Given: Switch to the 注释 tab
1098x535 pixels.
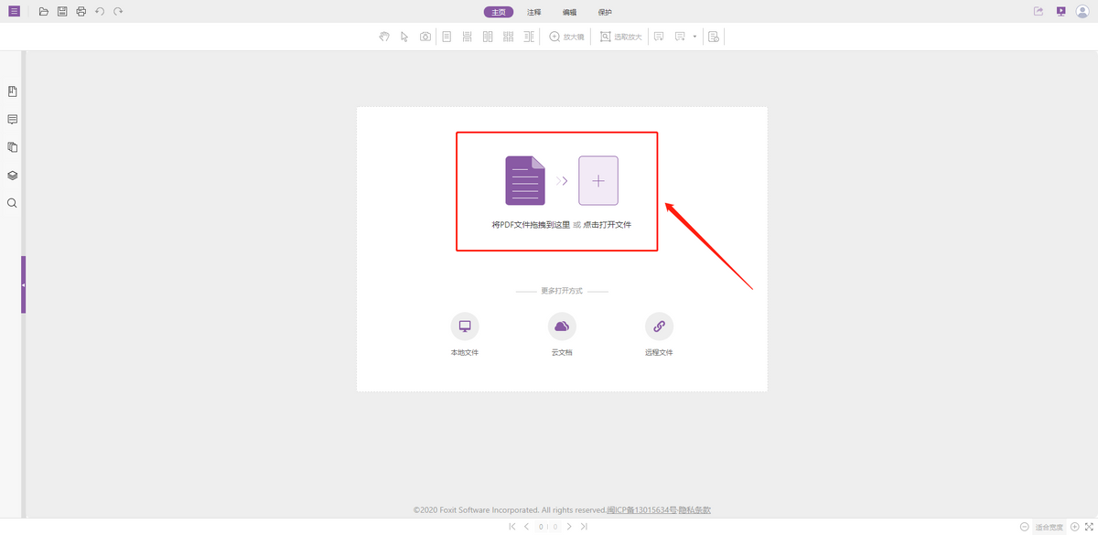Looking at the screenshot, I should [534, 12].
